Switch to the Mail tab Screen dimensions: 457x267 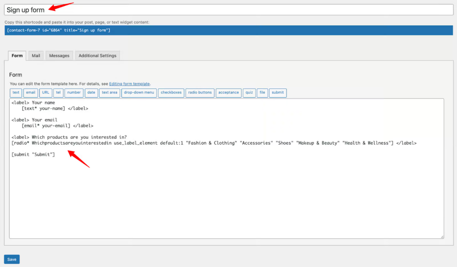[36, 56]
